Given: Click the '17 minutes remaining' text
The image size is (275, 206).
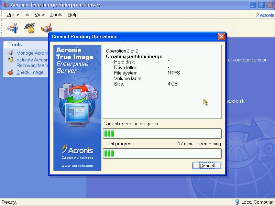Looking at the screenshot, I should [x=199, y=144].
